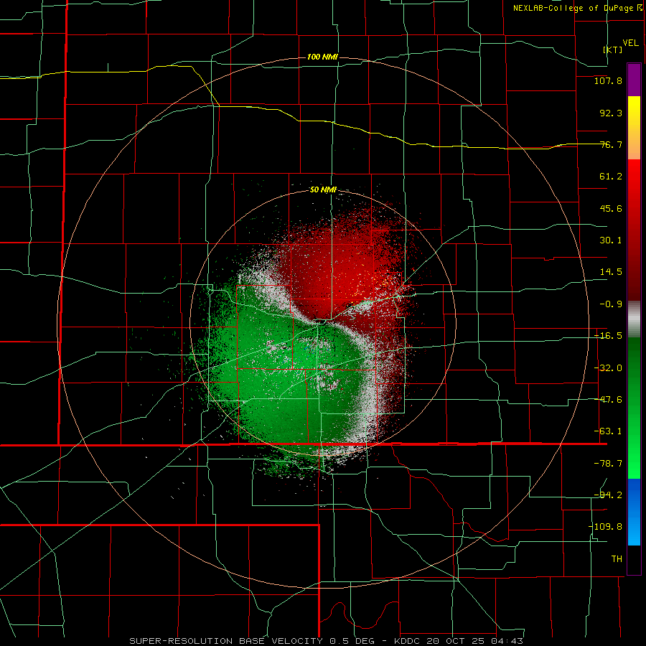
Task: Click the 45.6 velocity scale value
Action: tap(611, 208)
